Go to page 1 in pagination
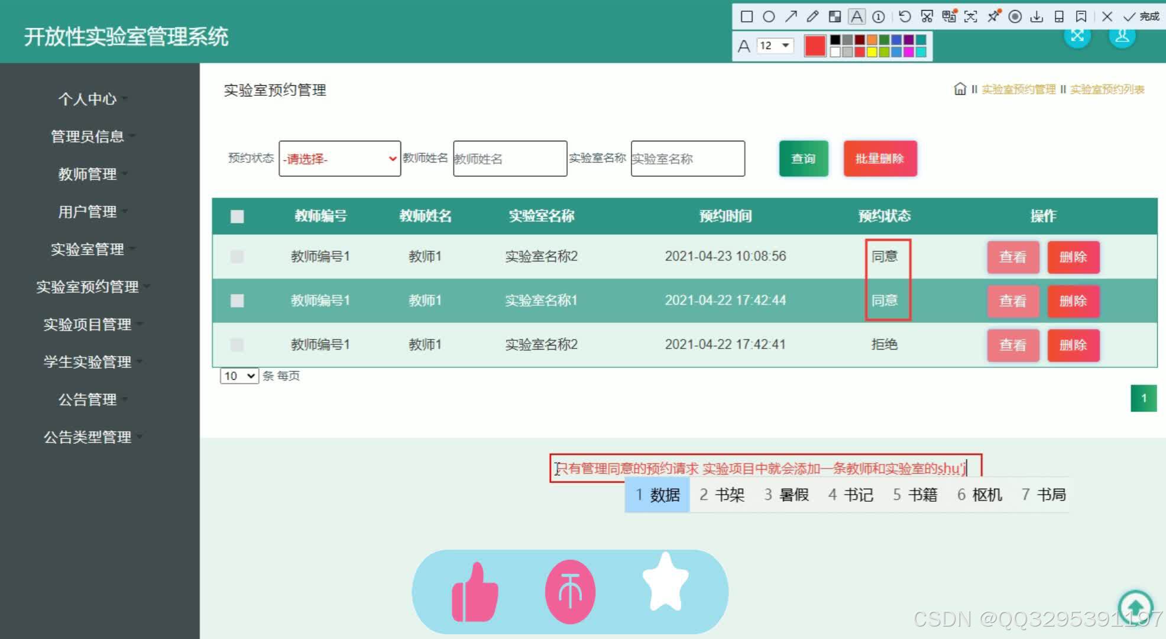1166x639 pixels. (1144, 398)
